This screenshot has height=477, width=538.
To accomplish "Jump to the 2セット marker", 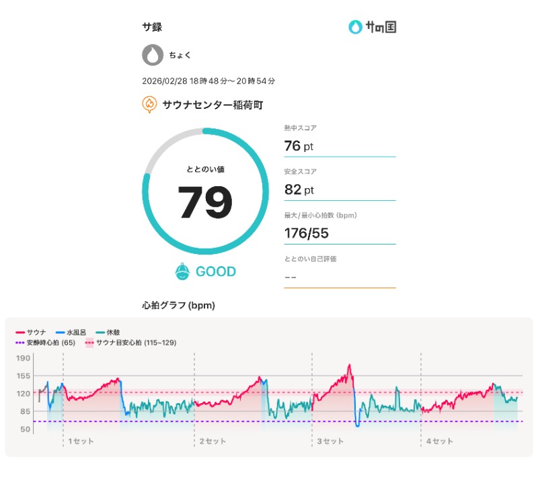I will pos(213,441).
